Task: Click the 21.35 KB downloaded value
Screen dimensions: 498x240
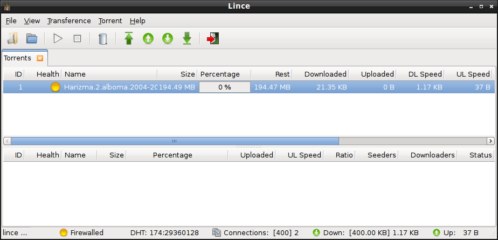Action: [x=331, y=87]
